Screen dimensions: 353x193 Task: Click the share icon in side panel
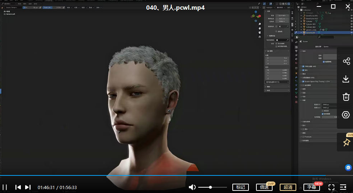pyautogui.click(x=346, y=61)
